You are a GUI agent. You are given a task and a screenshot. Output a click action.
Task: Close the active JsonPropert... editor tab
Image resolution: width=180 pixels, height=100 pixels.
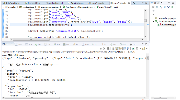pos(129,3)
